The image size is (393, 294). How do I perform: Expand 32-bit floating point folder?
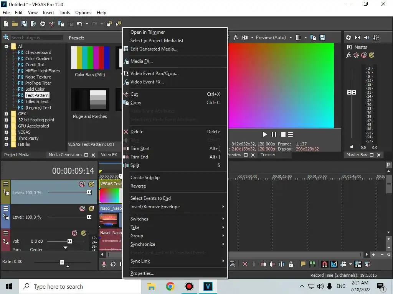[x=6, y=120]
